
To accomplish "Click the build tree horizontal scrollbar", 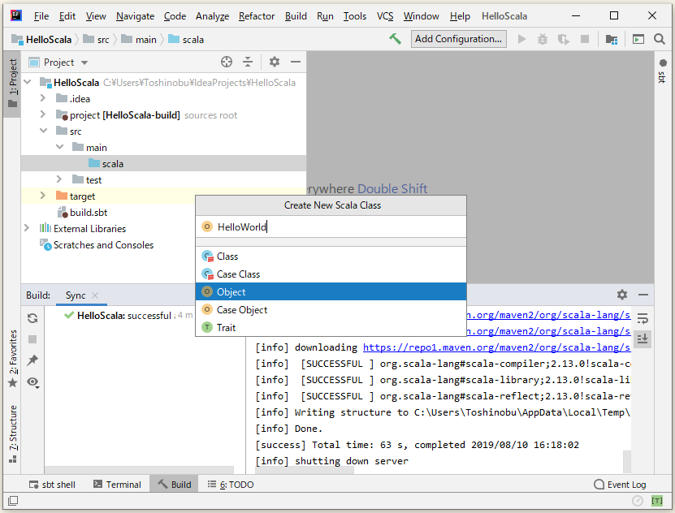I will [139, 469].
